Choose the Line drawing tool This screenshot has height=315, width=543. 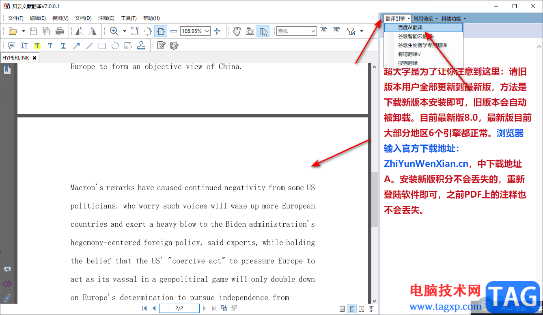(x=89, y=46)
